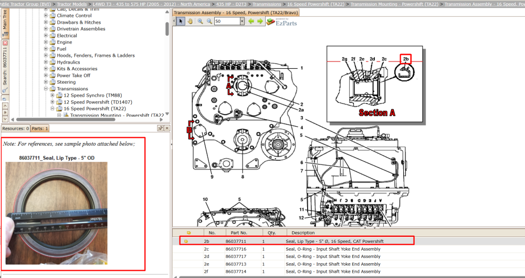Select parts row 2d, part 86037717
This screenshot has height=278, width=525.
349,256
